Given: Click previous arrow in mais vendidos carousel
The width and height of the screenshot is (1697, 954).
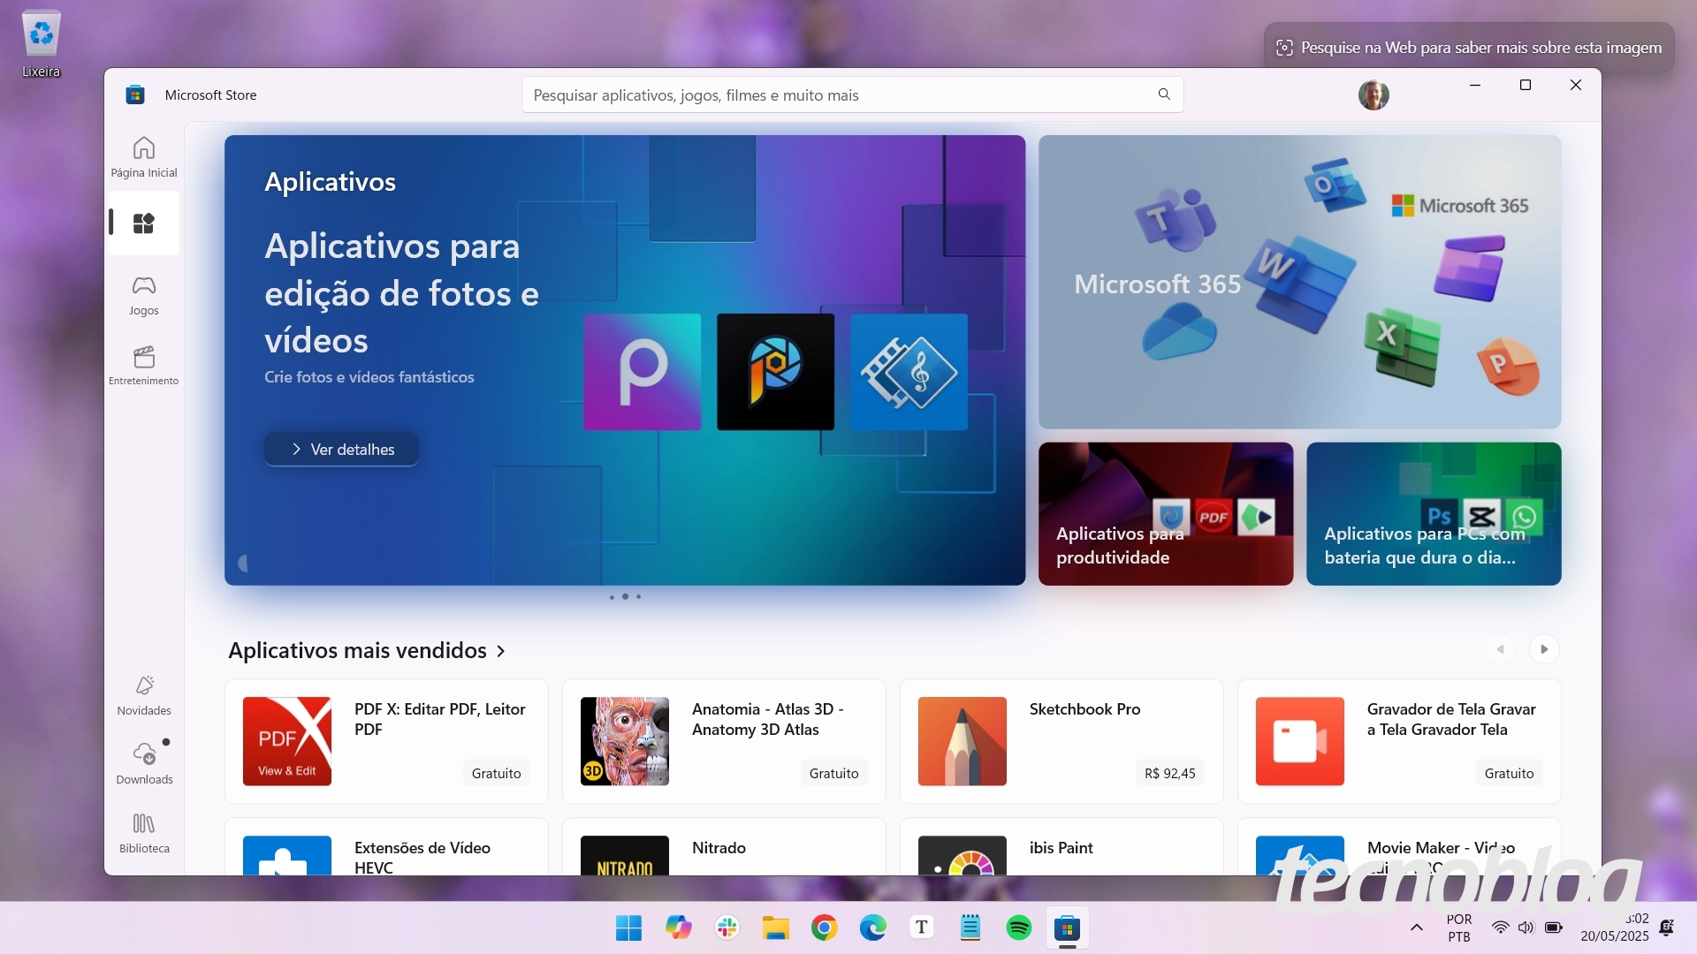Looking at the screenshot, I should (x=1500, y=649).
